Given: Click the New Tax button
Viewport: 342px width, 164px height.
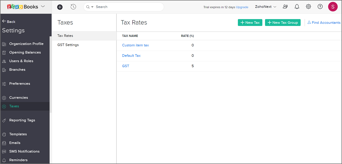Looking at the screenshot, I should pyautogui.click(x=250, y=22).
